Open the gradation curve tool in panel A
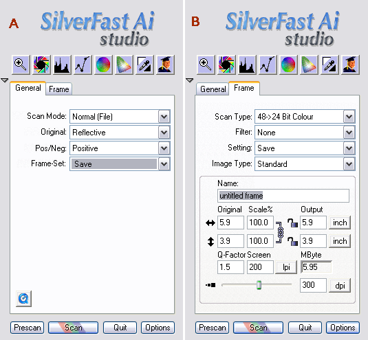Image resolution: width=368 pixels, height=340 pixels. pyautogui.click(x=83, y=65)
